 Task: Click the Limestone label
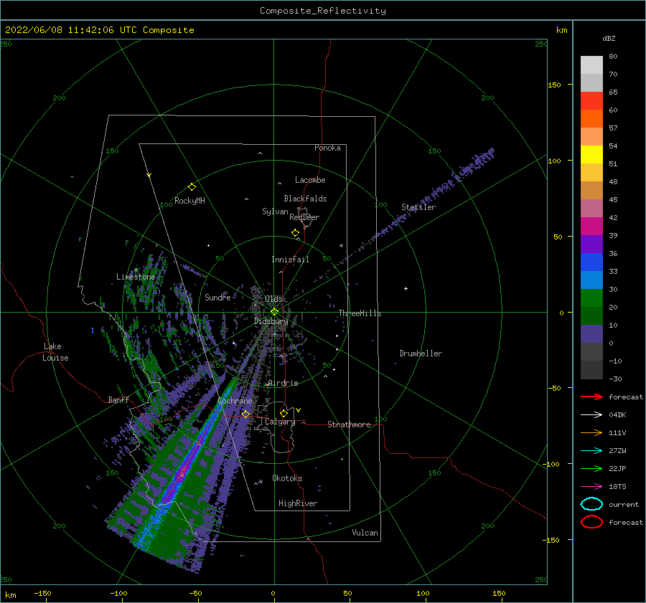tap(136, 277)
